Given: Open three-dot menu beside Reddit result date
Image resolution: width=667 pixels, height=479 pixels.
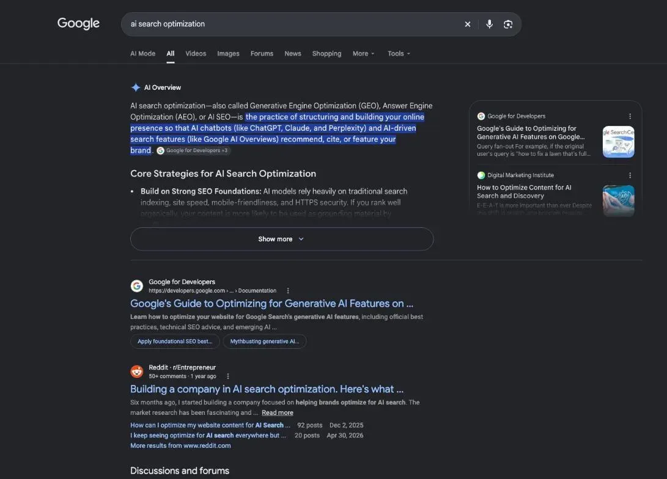Looking at the screenshot, I should point(228,376).
